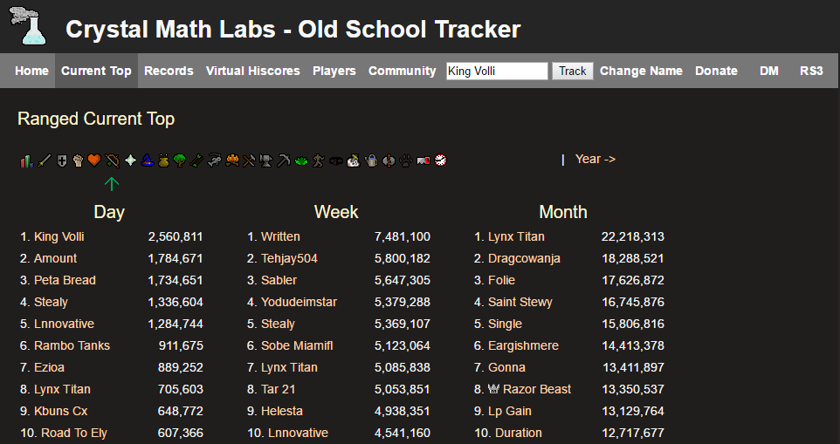Select the Defence shield icon

[x=62, y=161]
